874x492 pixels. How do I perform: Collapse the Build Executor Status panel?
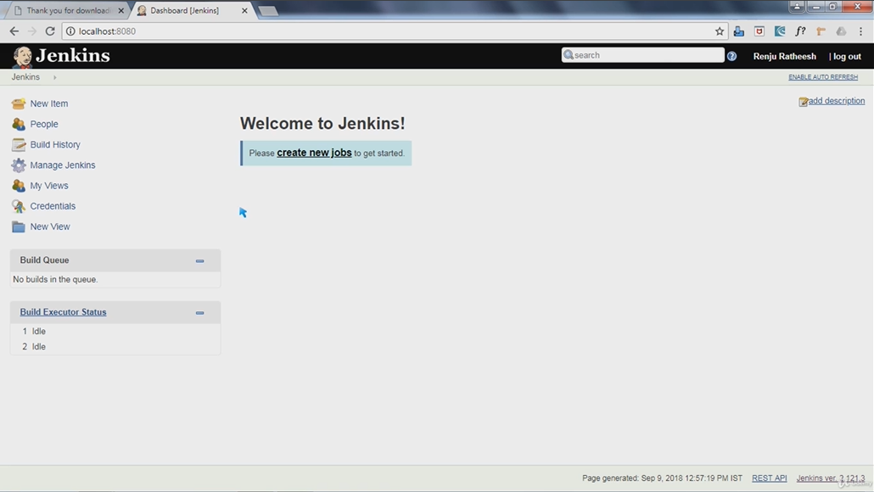(199, 312)
